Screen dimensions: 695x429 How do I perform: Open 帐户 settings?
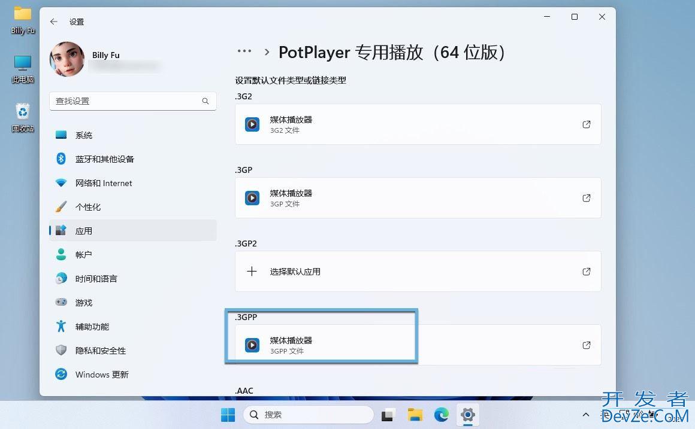click(133, 254)
